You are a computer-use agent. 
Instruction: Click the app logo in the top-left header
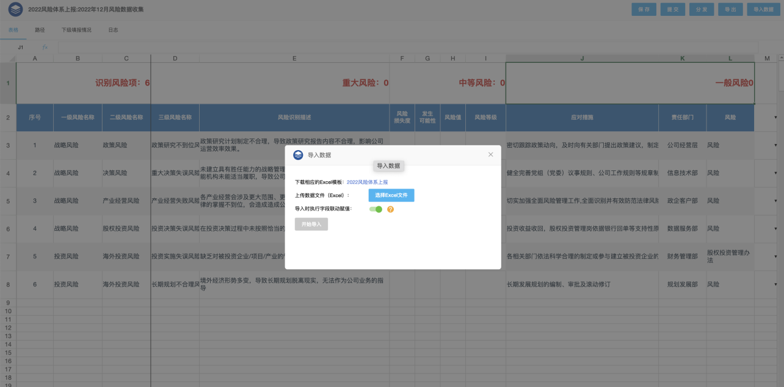(17, 9)
